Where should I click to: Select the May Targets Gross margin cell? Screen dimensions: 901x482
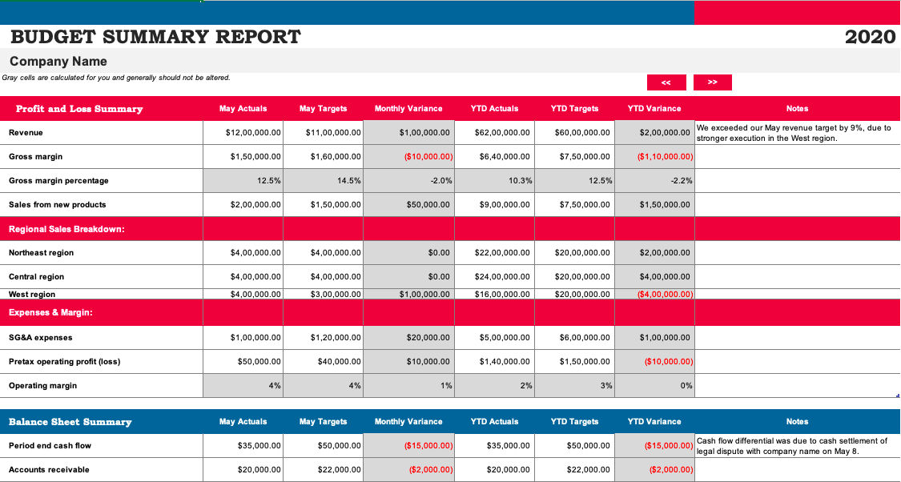(x=323, y=157)
